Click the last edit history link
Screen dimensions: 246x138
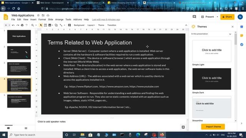pos(106,20)
